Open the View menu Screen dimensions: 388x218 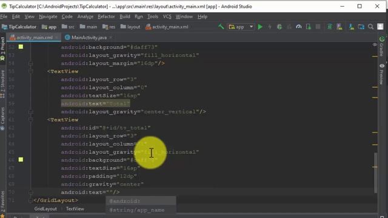pyautogui.click(x=30, y=16)
